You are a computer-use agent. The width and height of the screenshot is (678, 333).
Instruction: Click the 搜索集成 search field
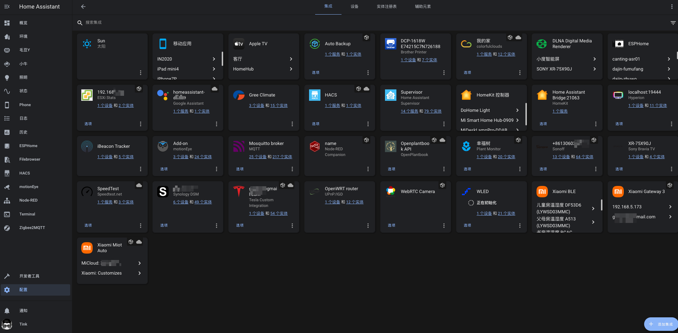pos(371,22)
